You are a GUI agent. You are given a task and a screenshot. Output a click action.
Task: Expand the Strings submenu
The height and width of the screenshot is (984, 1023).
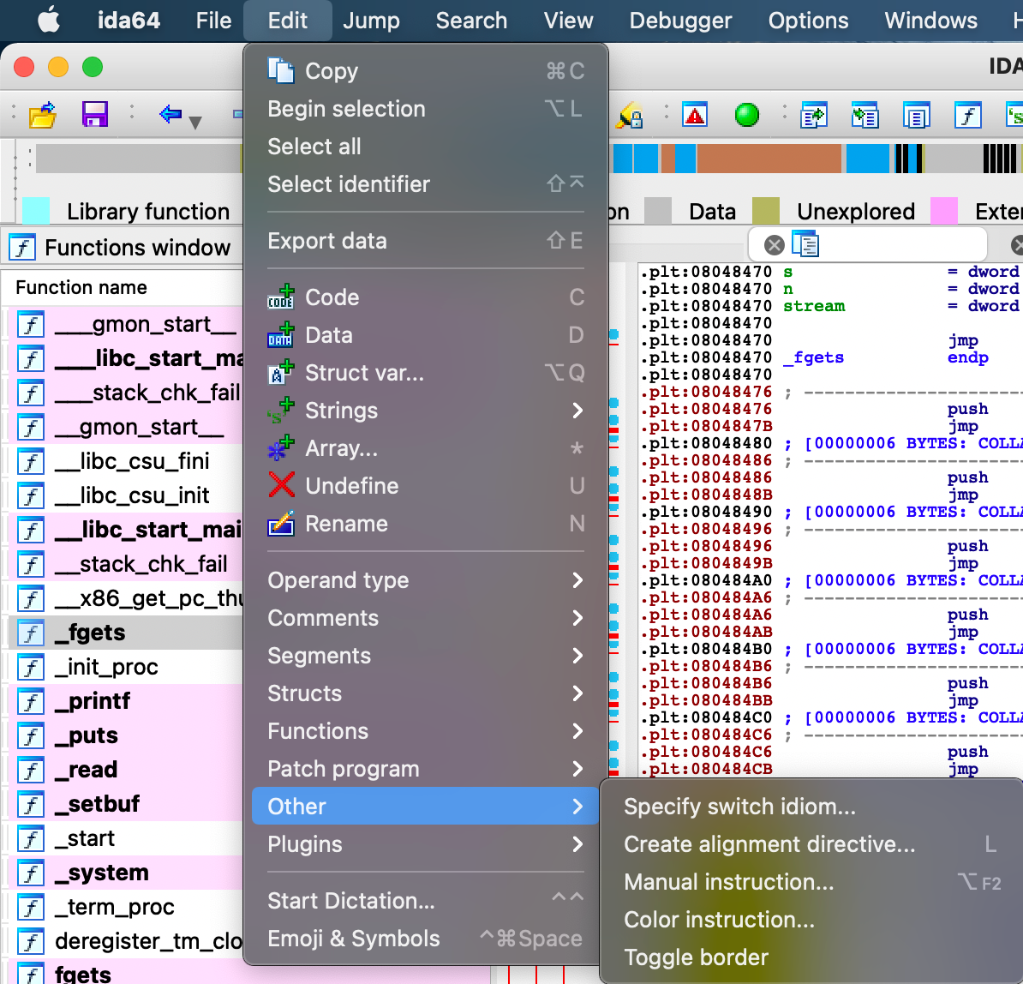pyautogui.click(x=425, y=411)
